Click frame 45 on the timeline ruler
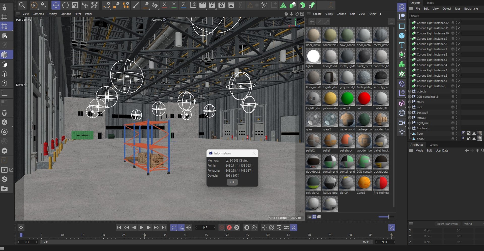 [206, 235]
